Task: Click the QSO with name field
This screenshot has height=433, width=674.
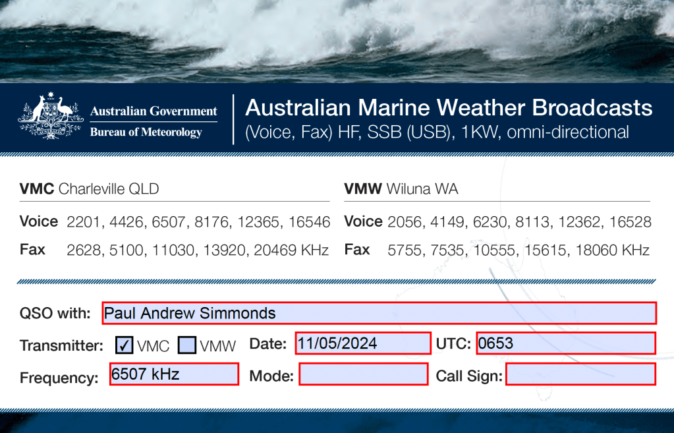Action: [x=379, y=313]
